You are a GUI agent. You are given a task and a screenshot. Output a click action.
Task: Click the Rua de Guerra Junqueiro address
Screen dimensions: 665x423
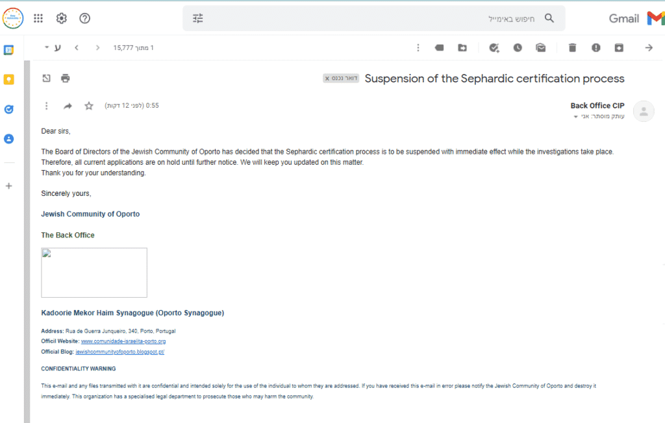click(x=120, y=331)
